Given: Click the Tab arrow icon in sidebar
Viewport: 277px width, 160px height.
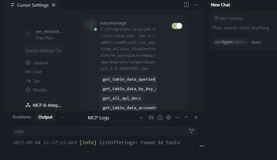Looking at the screenshot, I should coord(28,81).
